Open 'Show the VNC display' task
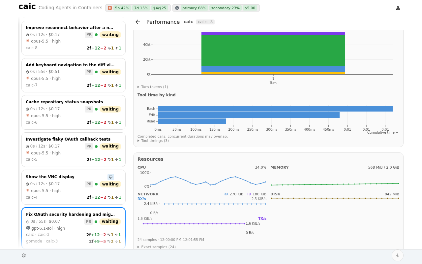Viewport: 422px width, 264px height. point(74,187)
